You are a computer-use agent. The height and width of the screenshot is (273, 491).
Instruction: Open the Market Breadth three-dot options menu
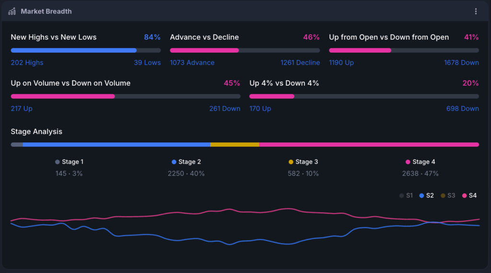coord(476,11)
